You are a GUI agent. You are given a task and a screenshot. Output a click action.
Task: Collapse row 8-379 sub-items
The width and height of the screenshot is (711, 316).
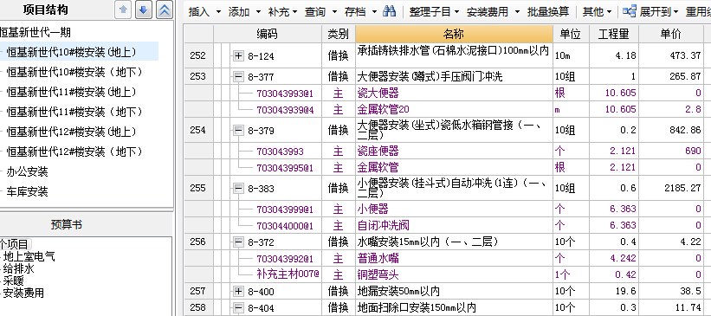(238, 131)
